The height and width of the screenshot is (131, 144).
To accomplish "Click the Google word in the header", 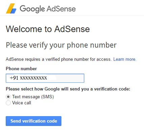I will 32,9.
